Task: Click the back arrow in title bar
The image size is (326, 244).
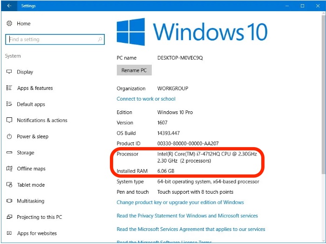Action: (9, 6)
